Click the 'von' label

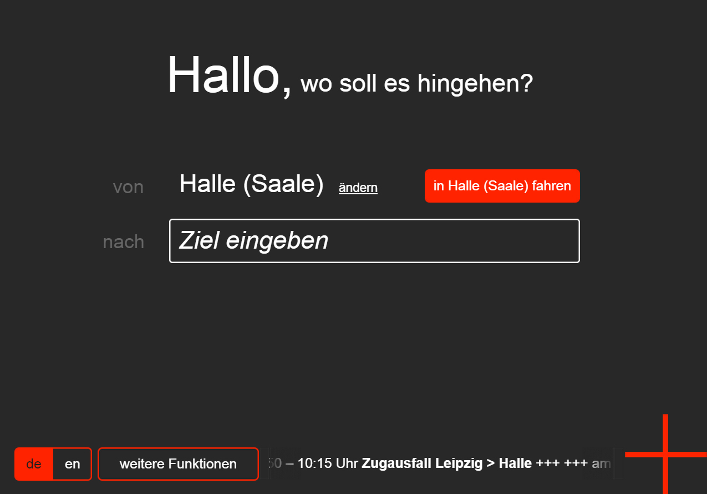pos(128,187)
